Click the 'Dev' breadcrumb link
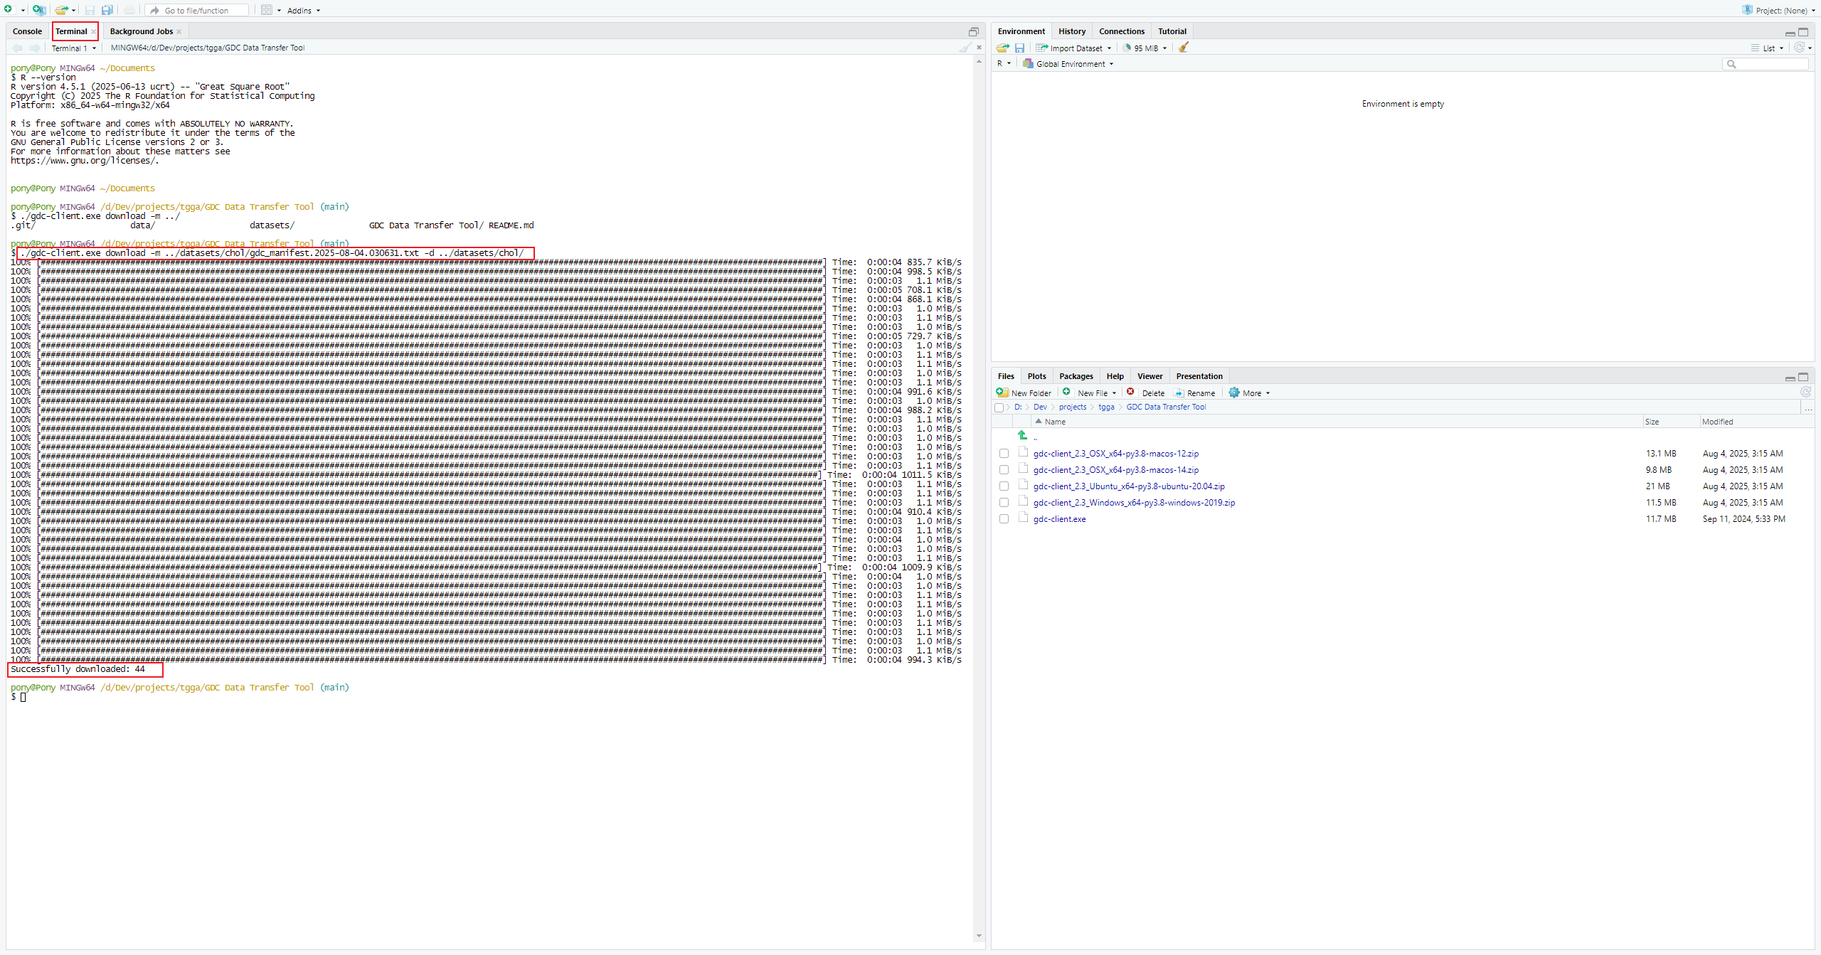Screen dimensions: 1821x955 click(1040, 407)
